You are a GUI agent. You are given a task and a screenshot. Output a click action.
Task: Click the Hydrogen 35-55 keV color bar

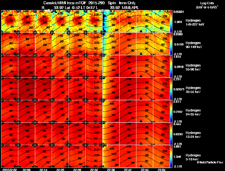click(171, 89)
